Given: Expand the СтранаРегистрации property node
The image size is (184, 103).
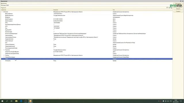Looking at the screenshot, I should click(x=4, y=57).
